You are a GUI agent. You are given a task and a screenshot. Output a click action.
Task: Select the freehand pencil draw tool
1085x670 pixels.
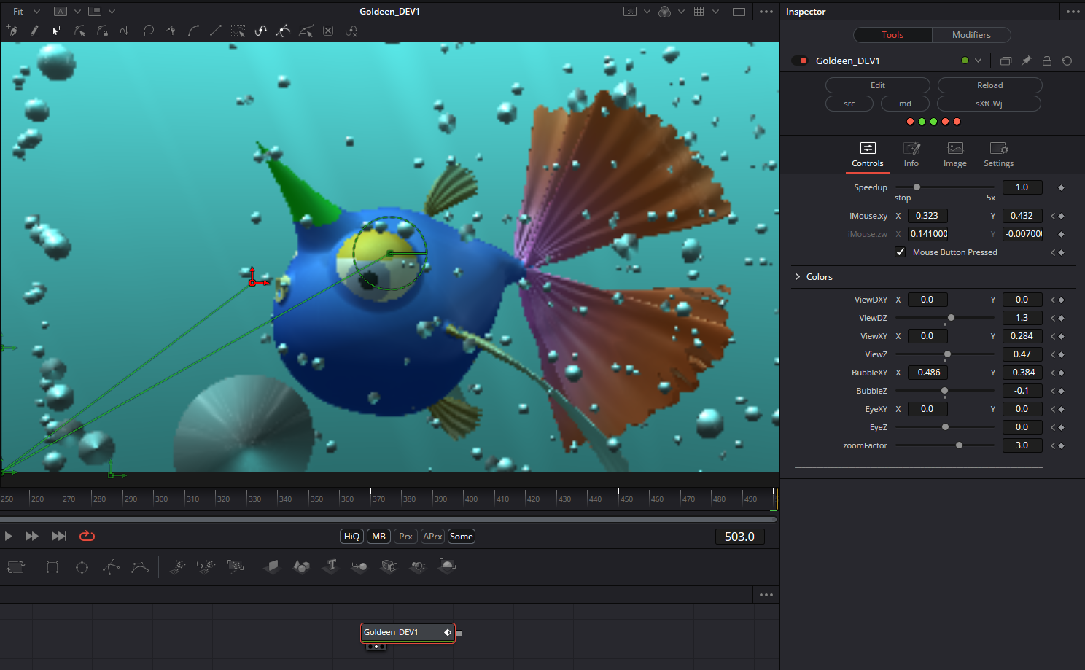34,31
